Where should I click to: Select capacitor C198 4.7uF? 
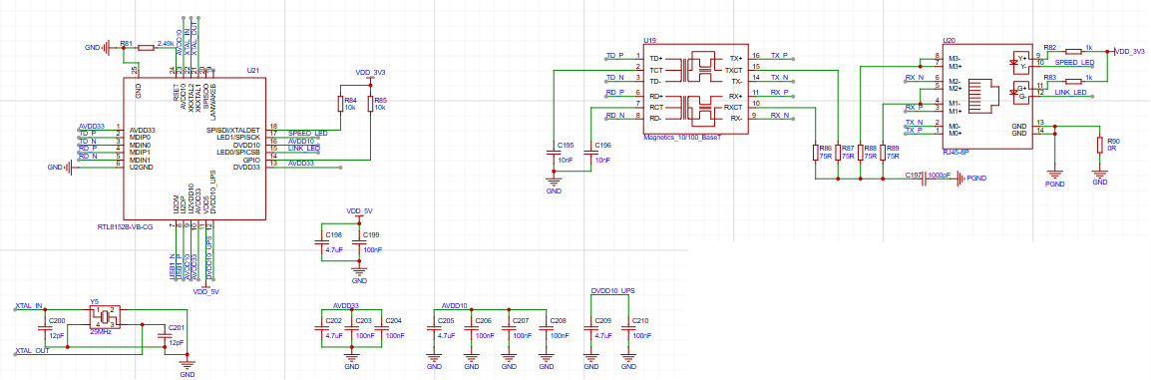point(321,242)
